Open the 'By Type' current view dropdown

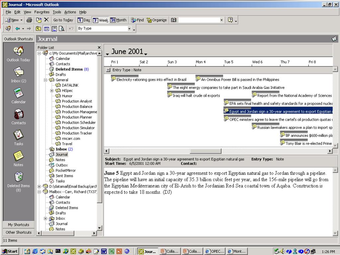[x=129, y=29]
